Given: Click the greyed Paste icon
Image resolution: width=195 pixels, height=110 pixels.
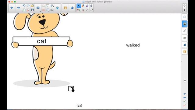Looking at the screenshot, I should (43, 6).
